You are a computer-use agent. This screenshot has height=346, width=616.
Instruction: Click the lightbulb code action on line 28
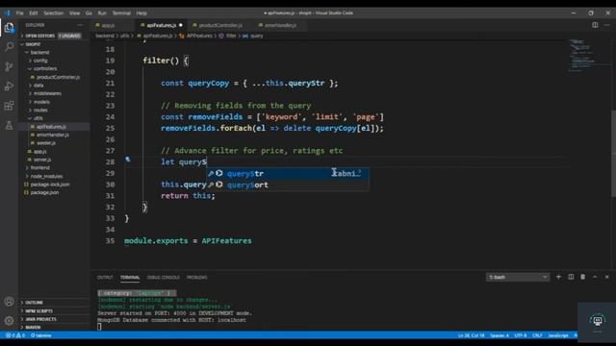128,160
